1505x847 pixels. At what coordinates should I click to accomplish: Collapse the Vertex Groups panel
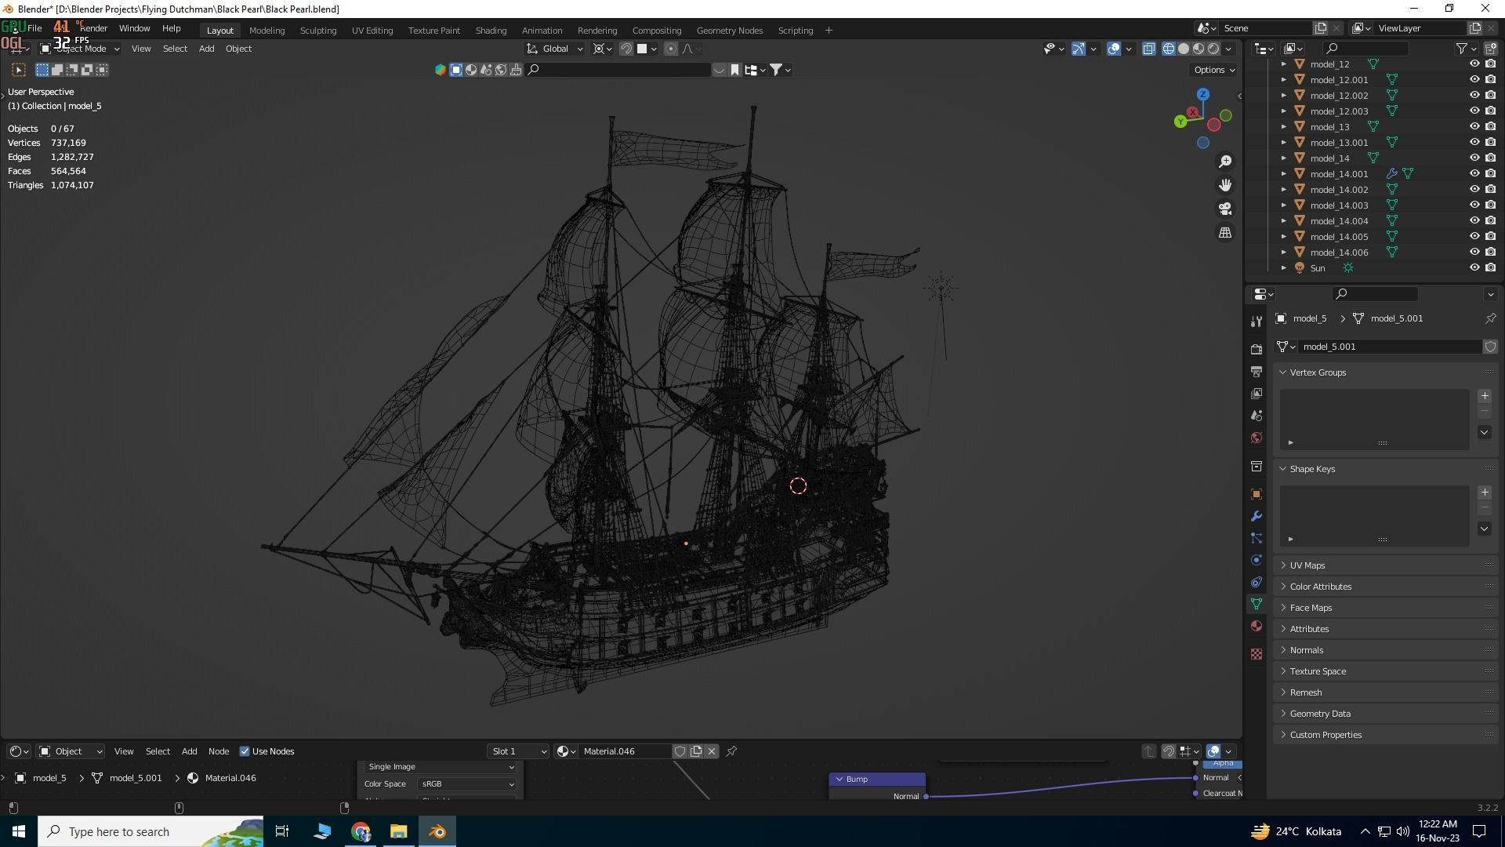(1387, 373)
